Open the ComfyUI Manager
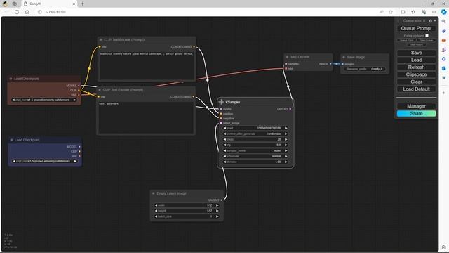449x253 pixels. click(x=416, y=106)
